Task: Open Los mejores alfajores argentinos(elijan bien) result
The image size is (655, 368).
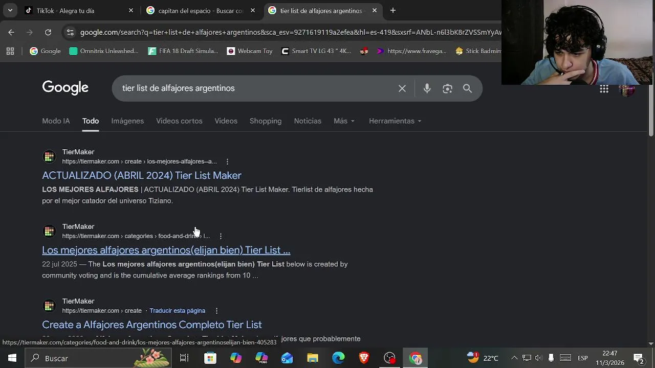Action: (166, 250)
